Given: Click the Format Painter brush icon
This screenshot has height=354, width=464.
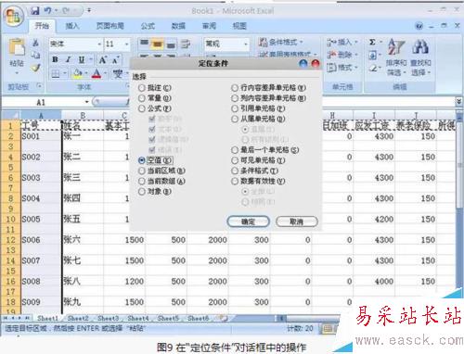Looking at the screenshot, I should coord(36,68).
